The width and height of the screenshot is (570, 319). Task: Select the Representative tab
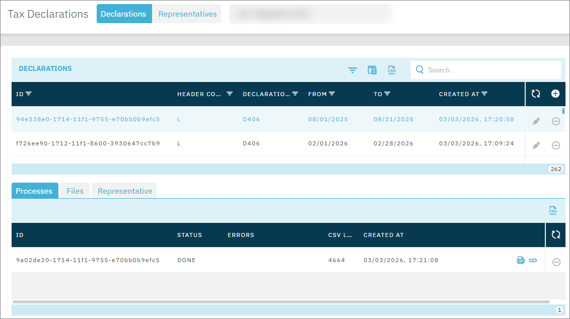pos(124,191)
